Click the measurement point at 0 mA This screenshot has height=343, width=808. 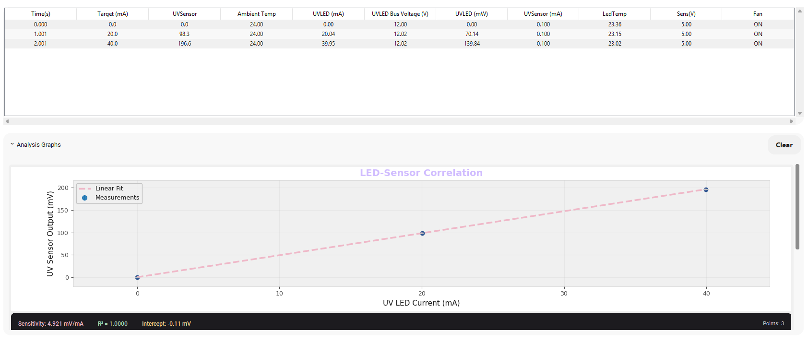138,277
